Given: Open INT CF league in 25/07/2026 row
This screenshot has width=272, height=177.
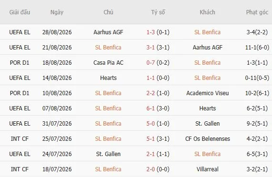Looking at the screenshot, I should pyautogui.click(x=20, y=139).
